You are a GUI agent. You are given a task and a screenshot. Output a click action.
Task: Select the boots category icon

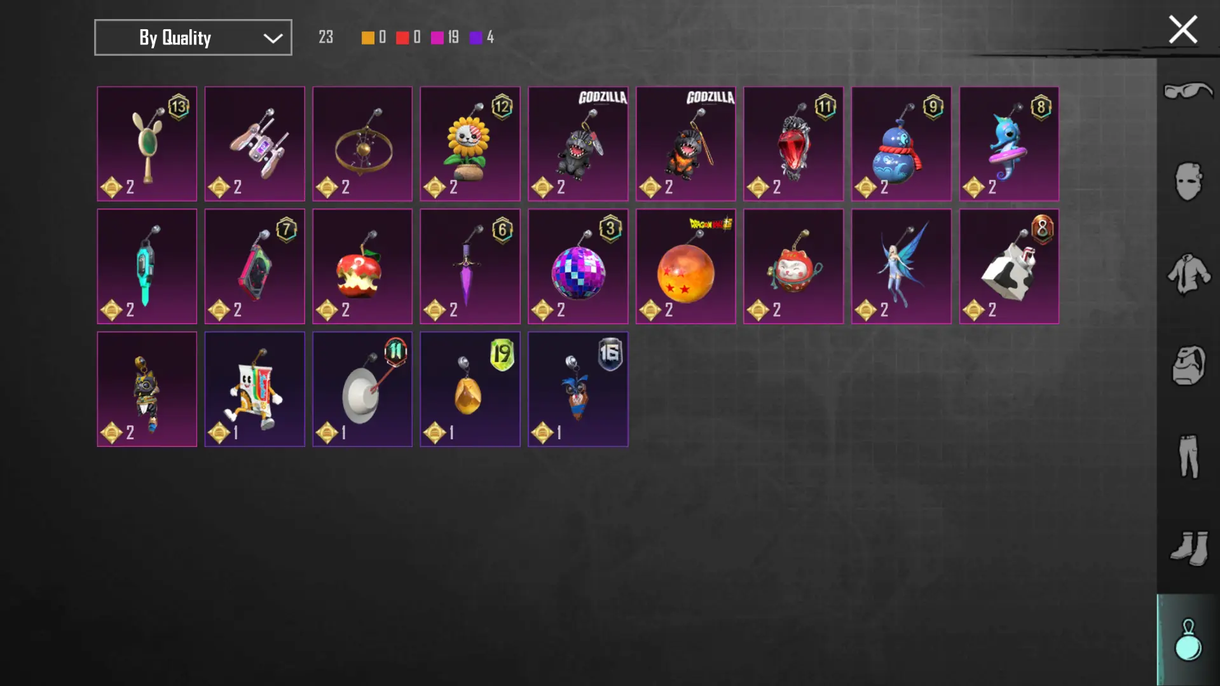click(1189, 548)
